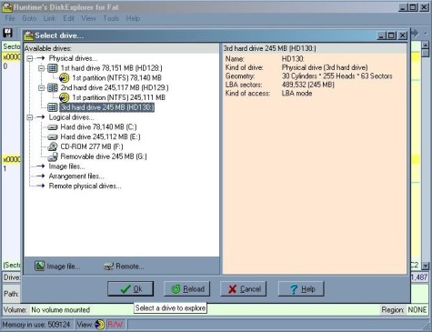432x332 pixels.
Task: Collapse the 1st hard drive node
Action: pos(42,68)
